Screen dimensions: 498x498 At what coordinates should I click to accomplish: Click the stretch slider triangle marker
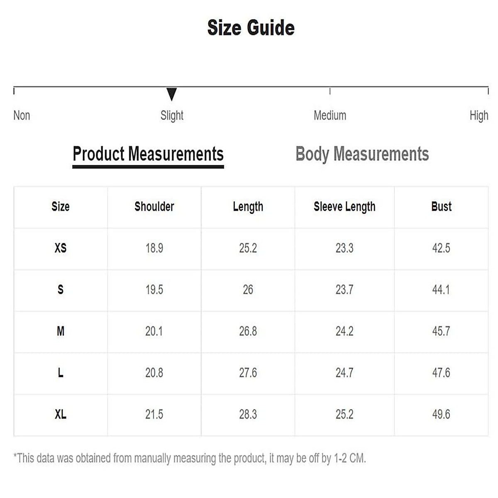tap(171, 94)
